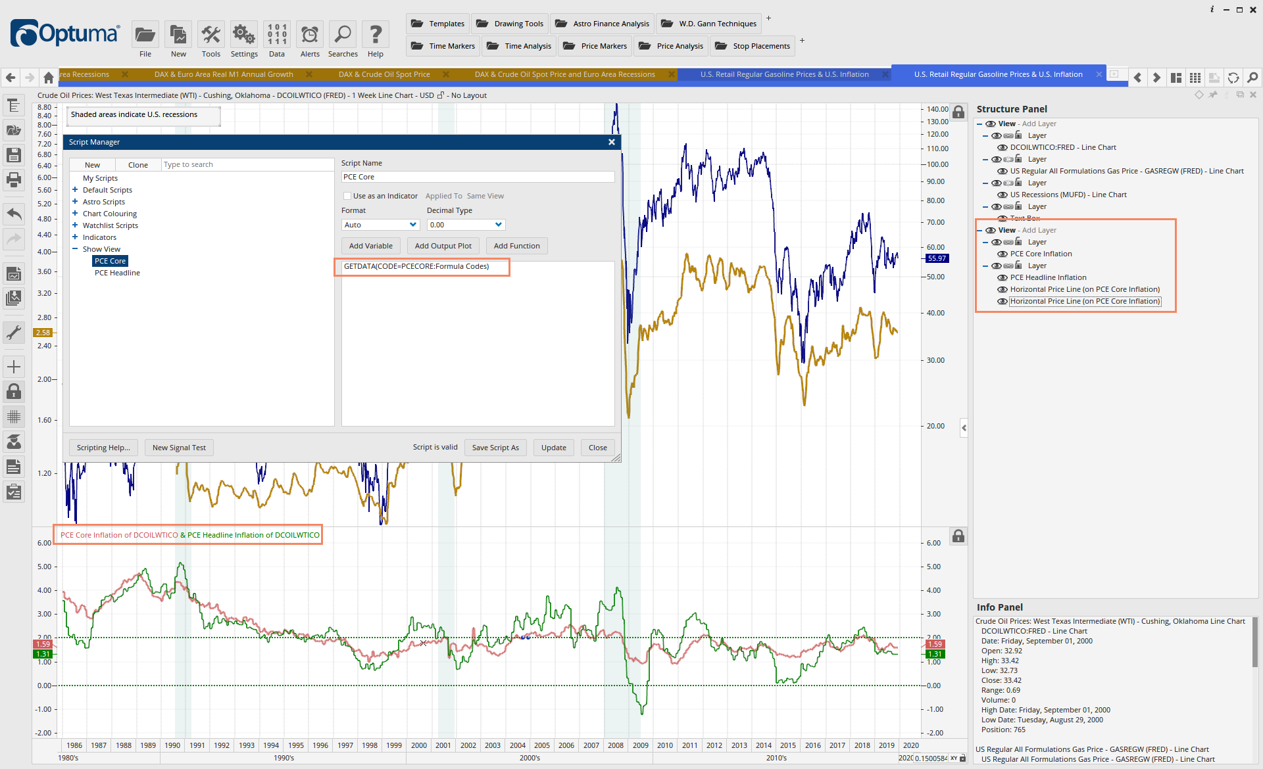Viewport: 1263px width, 769px height.
Task: Click the Update button
Action: click(553, 448)
